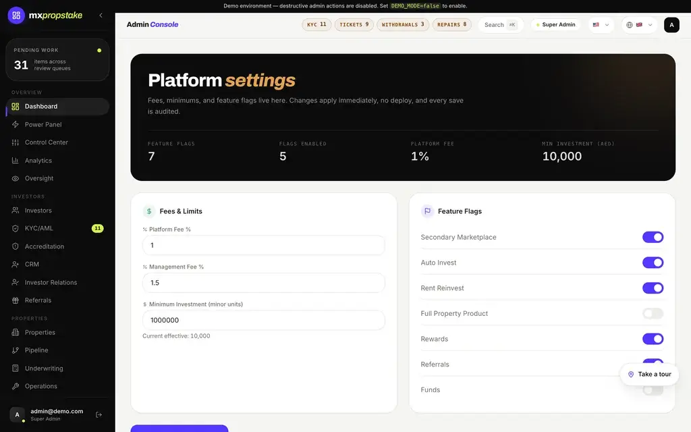Image resolution: width=691 pixels, height=432 pixels.
Task: Click the MIN INVESTMENT (AED) value 10,000
Action: pos(562,156)
